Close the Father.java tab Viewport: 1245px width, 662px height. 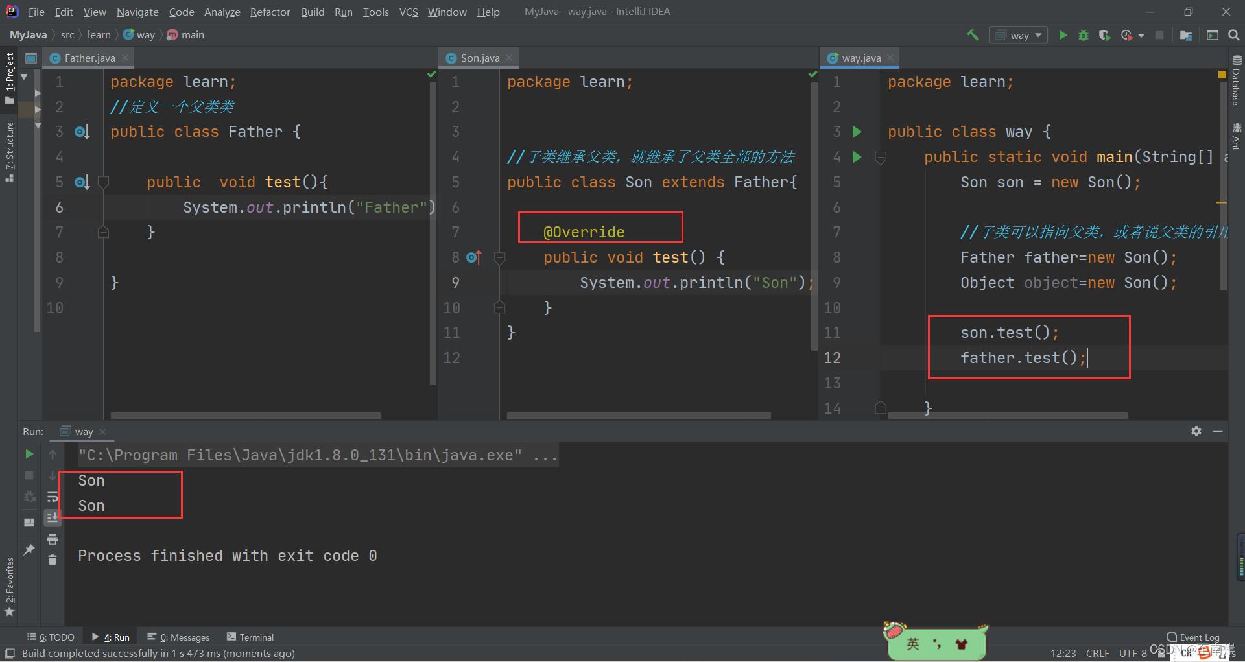pos(125,58)
